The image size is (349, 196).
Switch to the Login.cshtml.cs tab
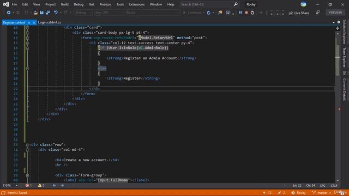(x=50, y=22)
